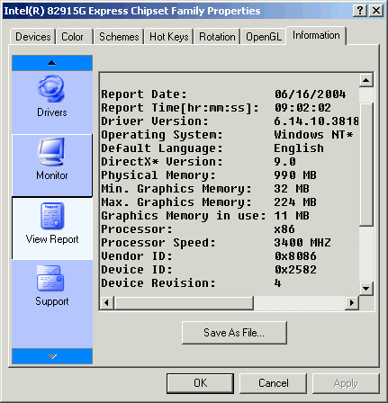Viewport: 388px width, 403px height.
Task: Click the horizontal scrollbar right arrow
Action: coord(352,303)
